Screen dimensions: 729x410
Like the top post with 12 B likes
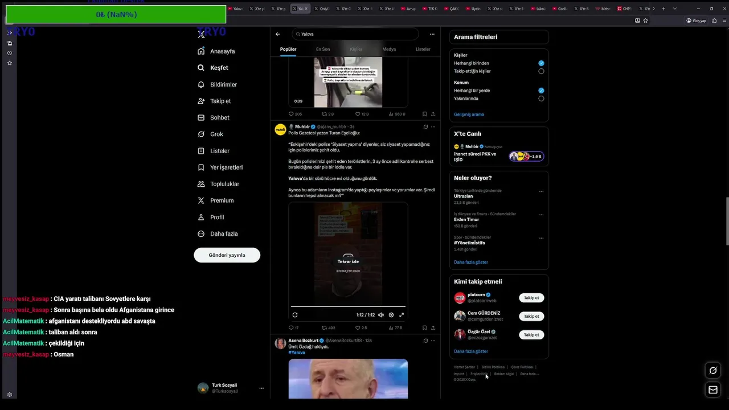362,114
